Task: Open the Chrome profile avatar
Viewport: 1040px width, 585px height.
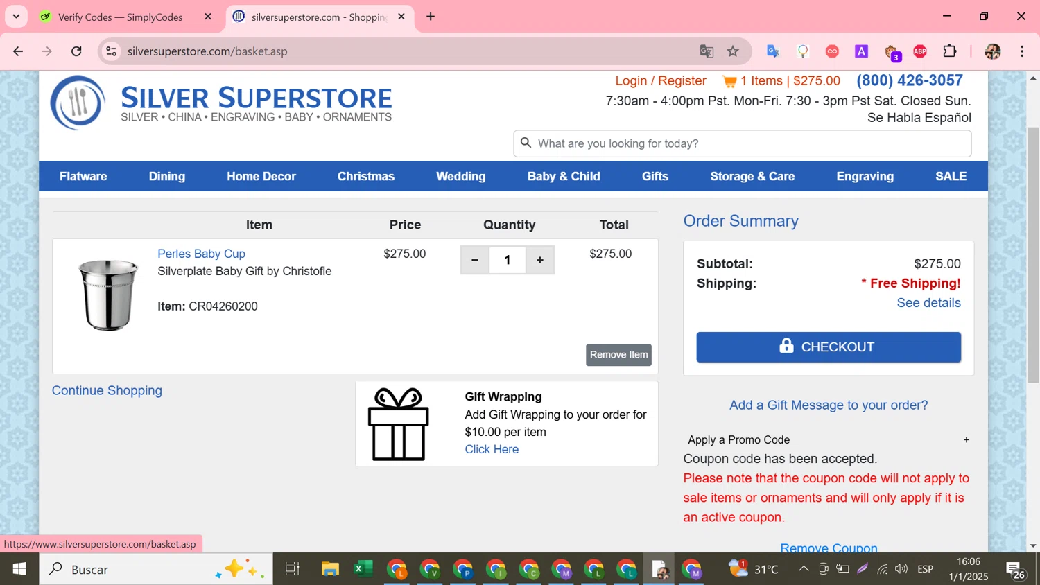Action: click(x=993, y=51)
